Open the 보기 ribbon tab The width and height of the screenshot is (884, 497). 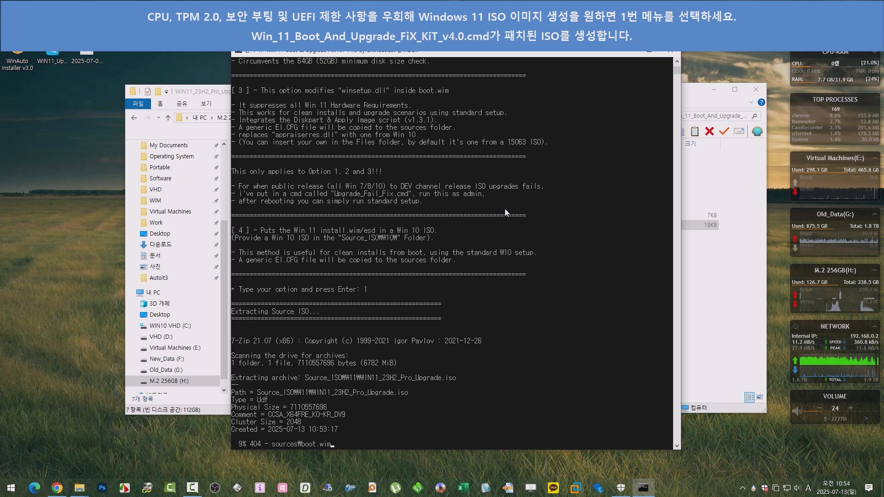tap(206, 104)
